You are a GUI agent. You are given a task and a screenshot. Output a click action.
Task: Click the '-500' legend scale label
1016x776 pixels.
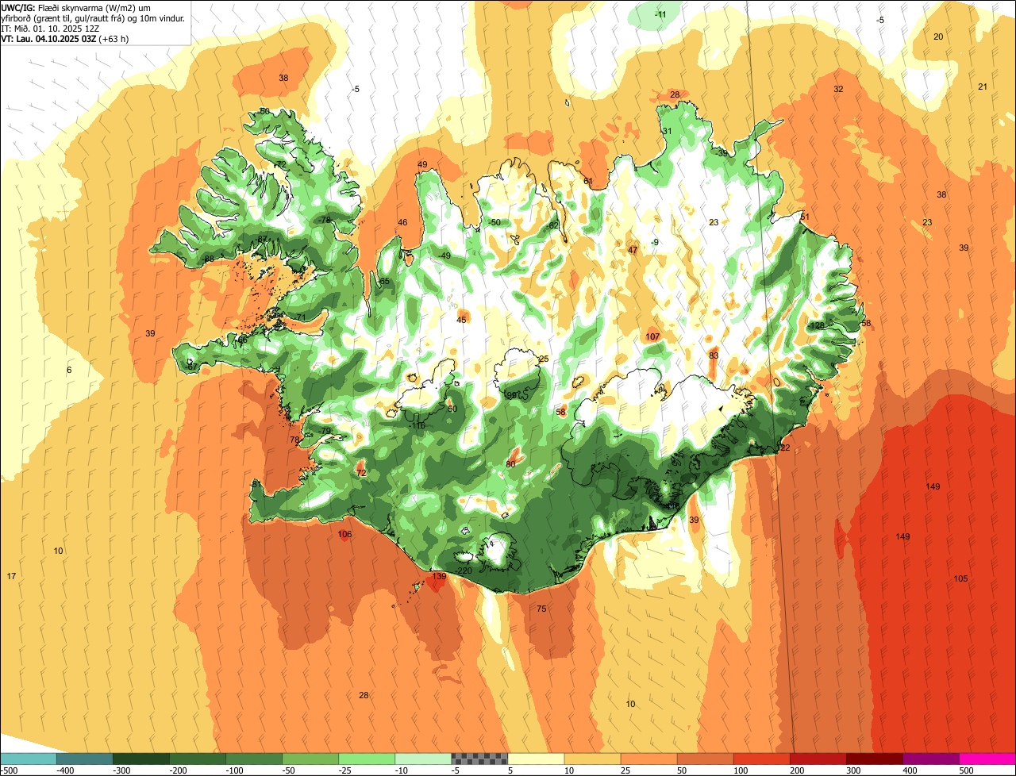tap(10, 770)
